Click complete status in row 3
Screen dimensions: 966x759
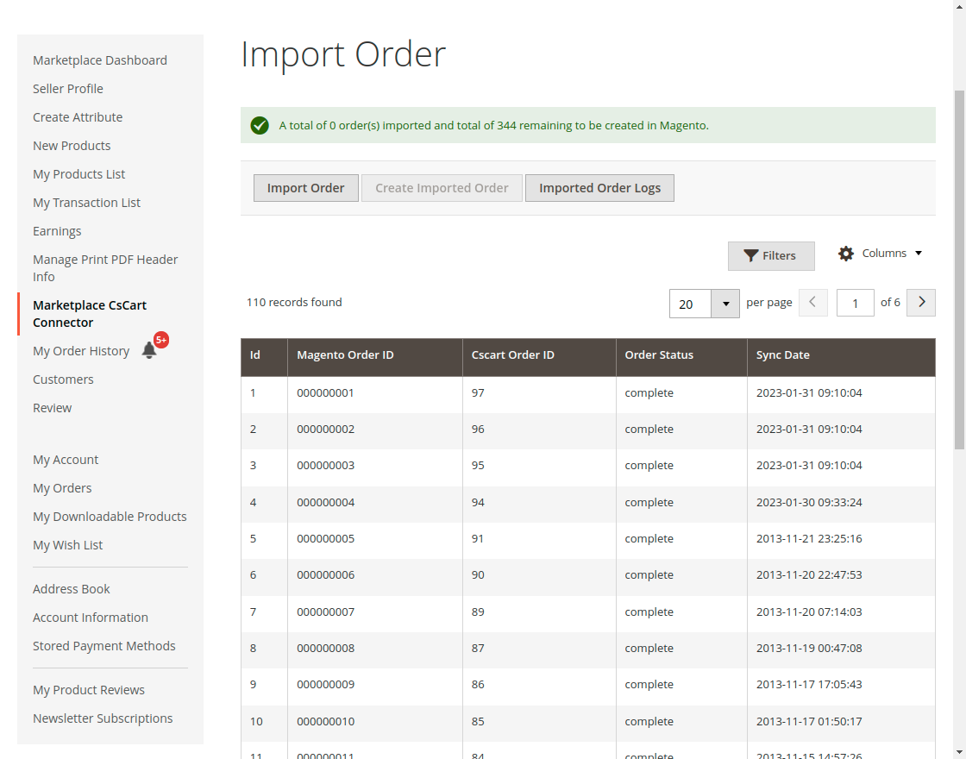tap(649, 466)
